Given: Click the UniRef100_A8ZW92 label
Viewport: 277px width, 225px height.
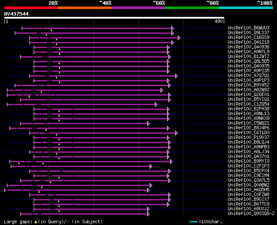Looking at the screenshot, I should (x=248, y=90).
